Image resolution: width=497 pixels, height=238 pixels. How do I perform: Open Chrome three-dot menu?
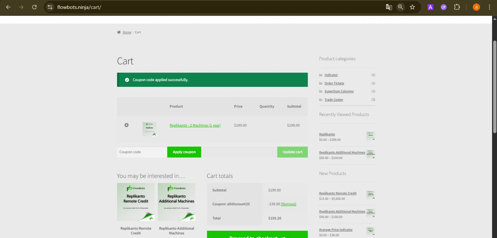(489, 7)
